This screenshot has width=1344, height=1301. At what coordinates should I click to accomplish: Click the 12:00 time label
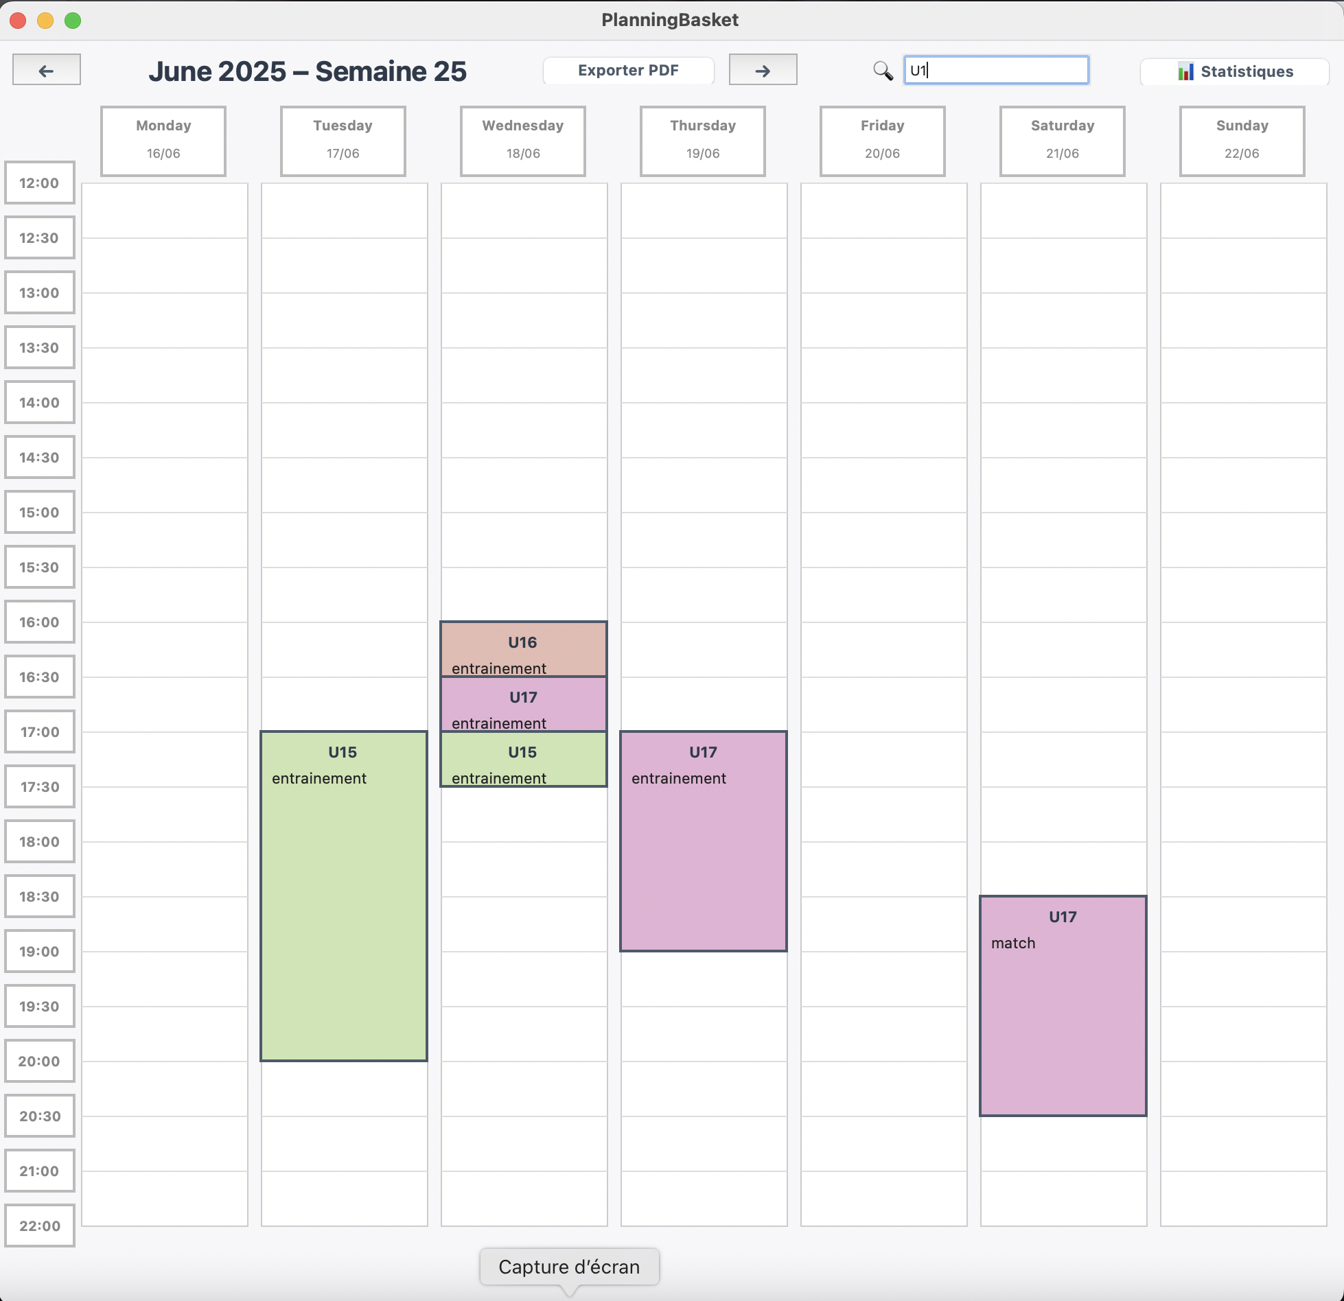[x=40, y=183]
